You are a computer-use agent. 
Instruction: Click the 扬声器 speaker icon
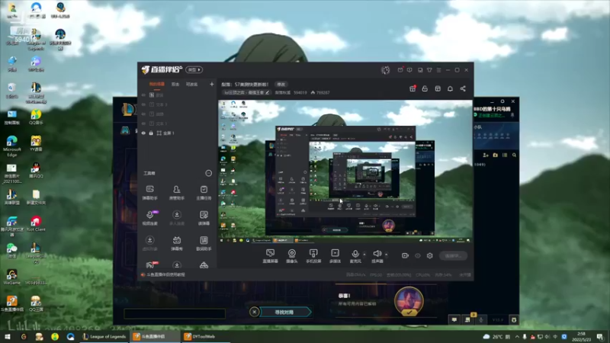377,254
